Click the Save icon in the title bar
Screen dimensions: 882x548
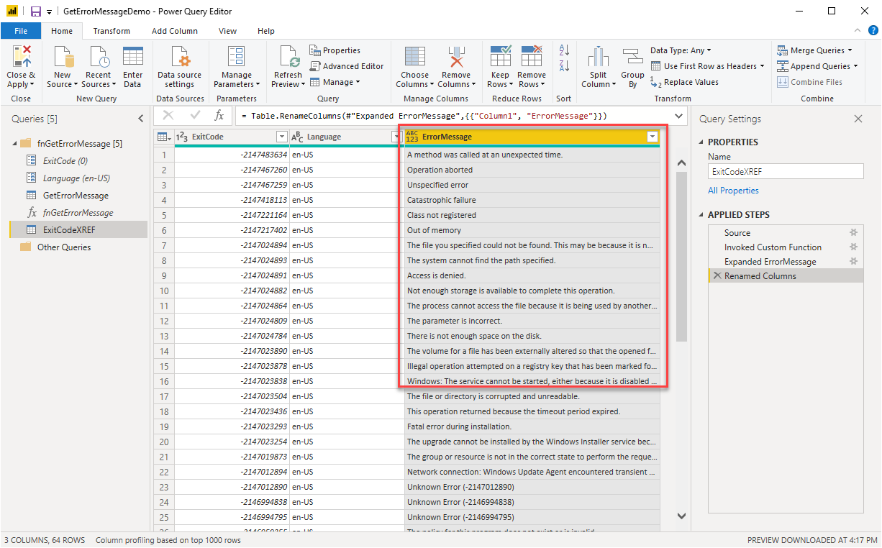[x=35, y=12]
